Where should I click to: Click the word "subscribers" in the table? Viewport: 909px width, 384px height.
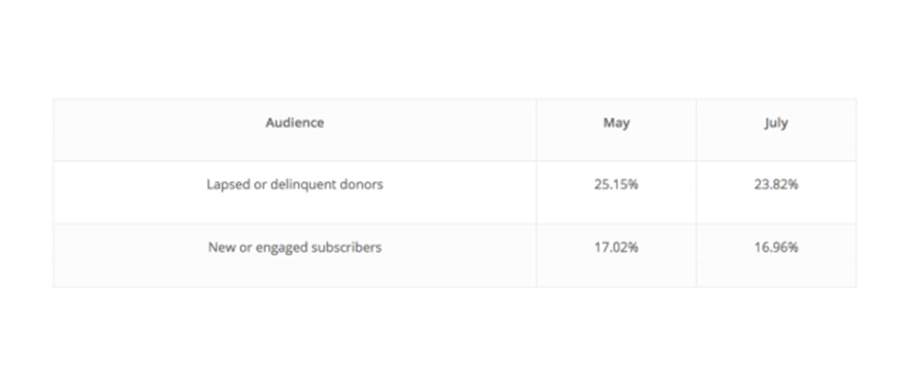coord(347,247)
